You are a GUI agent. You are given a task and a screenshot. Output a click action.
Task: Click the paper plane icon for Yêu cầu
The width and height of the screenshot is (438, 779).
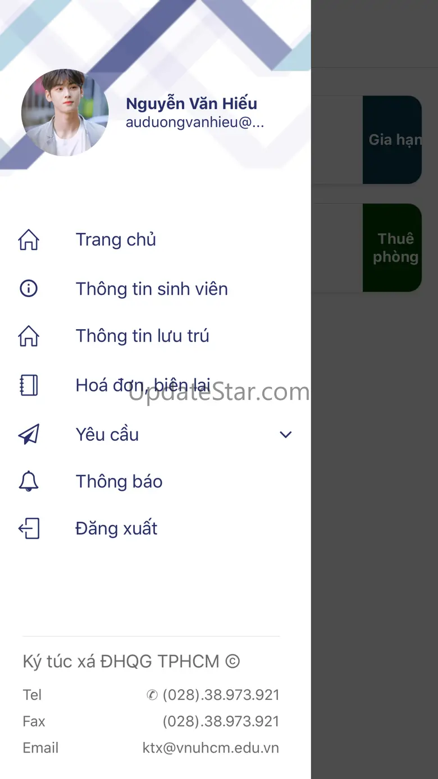point(29,434)
